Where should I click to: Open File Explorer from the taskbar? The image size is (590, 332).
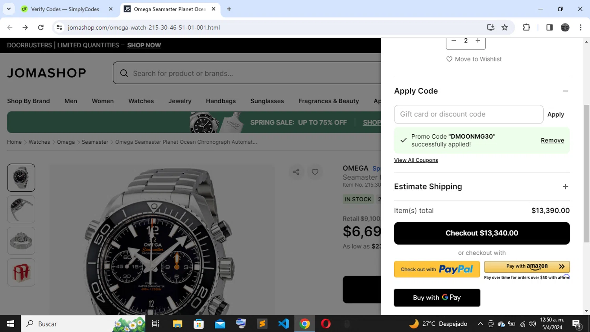pyautogui.click(x=177, y=324)
